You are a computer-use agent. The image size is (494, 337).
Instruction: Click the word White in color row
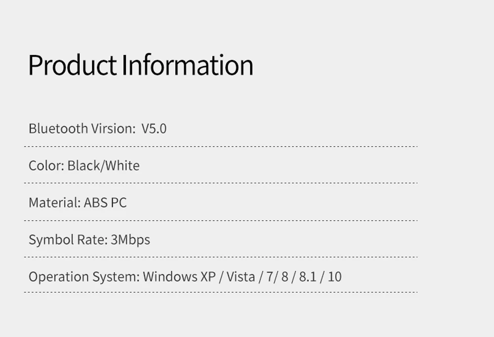122,166
